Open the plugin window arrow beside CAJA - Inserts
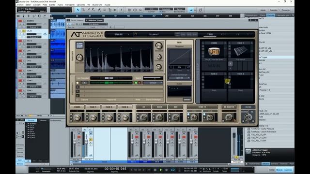Screen dimensions: 310x174 (68, 20)
